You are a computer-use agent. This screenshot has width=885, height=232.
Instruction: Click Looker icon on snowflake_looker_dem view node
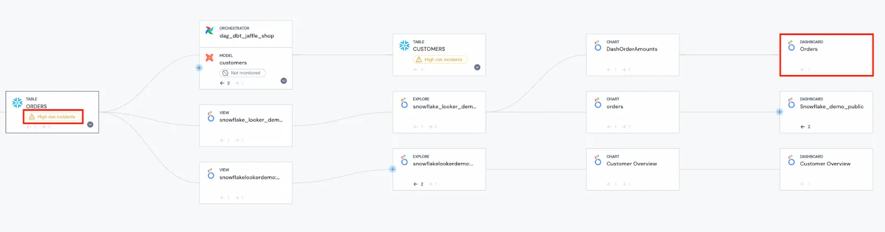[210, 117]
